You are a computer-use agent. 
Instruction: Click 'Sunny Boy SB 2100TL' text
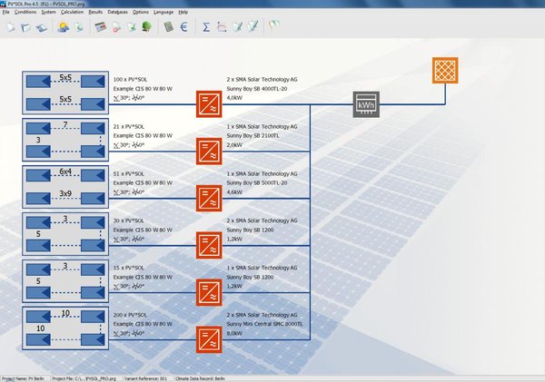[253, 136]
